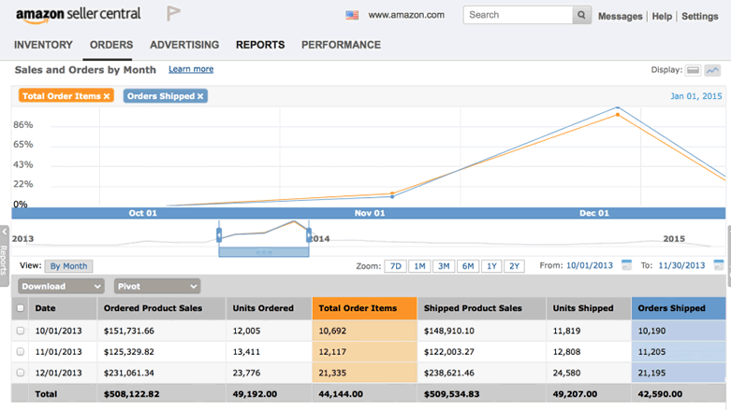Click the Amazon Seller Central logo
The height and width of the screenshot is (410, 731).
78,15
